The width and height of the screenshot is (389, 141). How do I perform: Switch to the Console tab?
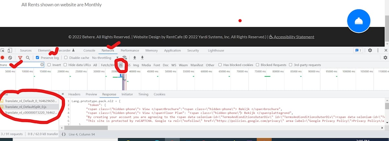pos(89,50)
